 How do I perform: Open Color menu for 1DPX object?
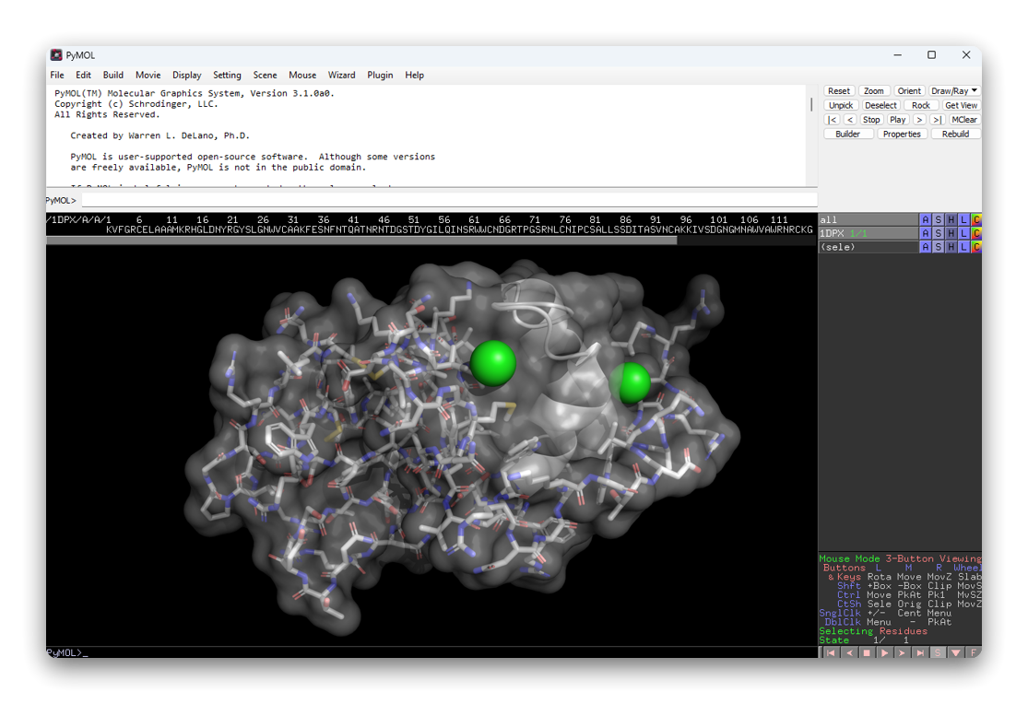[976, 233]
